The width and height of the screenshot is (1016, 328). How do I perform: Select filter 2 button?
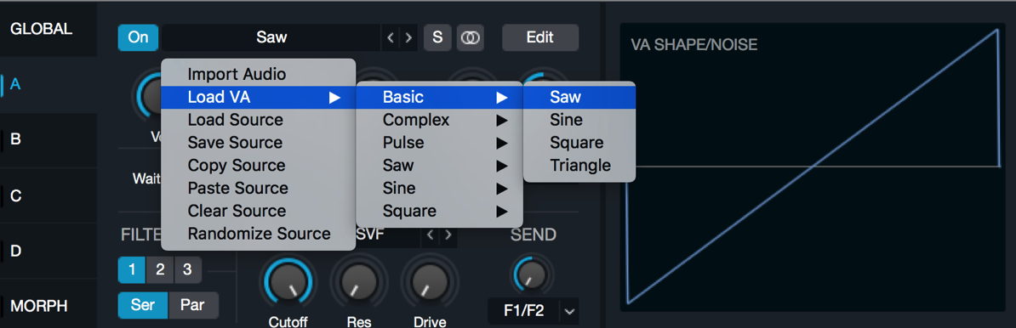coord(159,269)
